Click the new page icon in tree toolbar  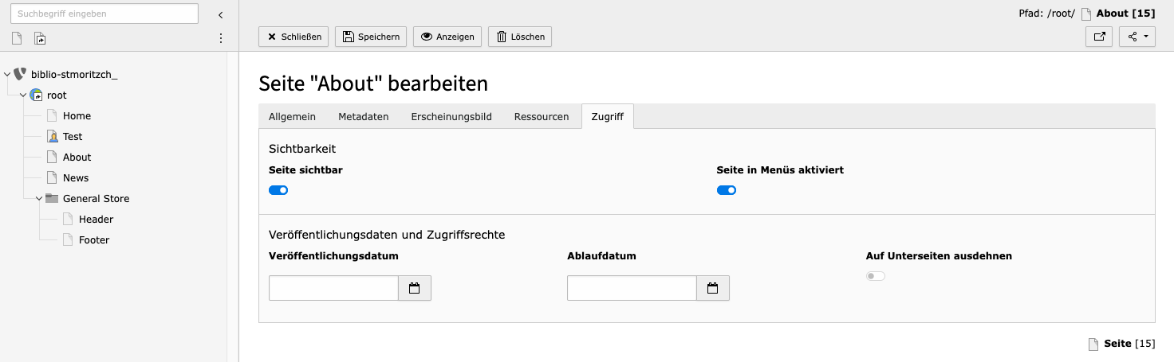pos(17,38)
